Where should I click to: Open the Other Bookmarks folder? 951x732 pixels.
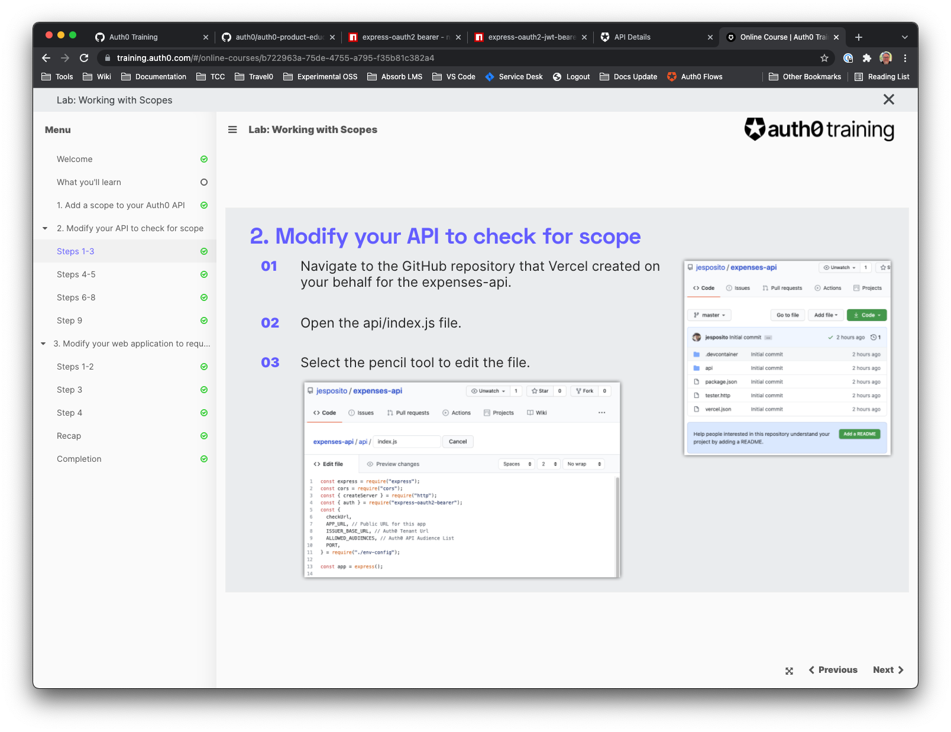pyautogui.click(x=805, y=77)
